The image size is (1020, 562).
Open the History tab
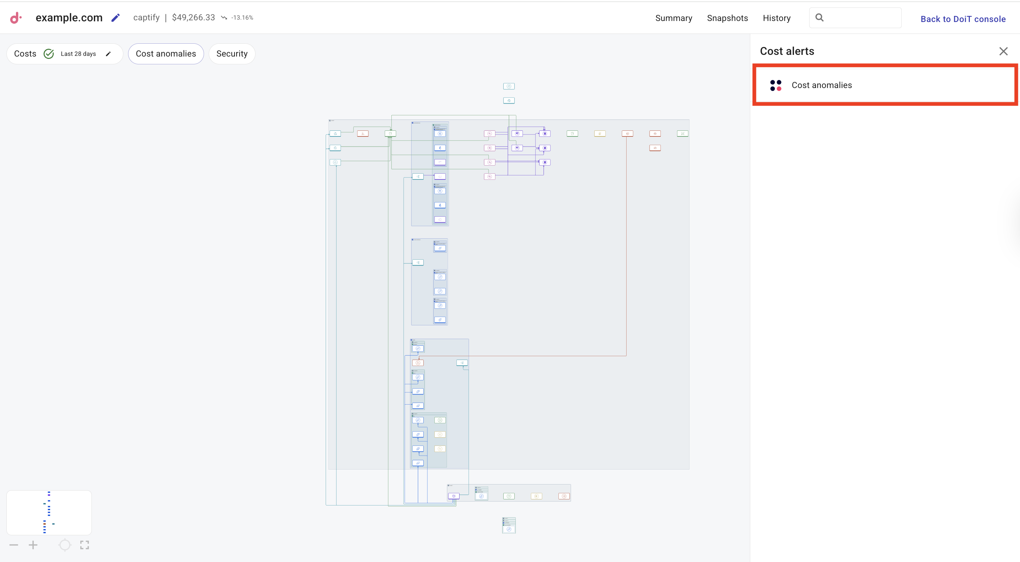[776, 18]
